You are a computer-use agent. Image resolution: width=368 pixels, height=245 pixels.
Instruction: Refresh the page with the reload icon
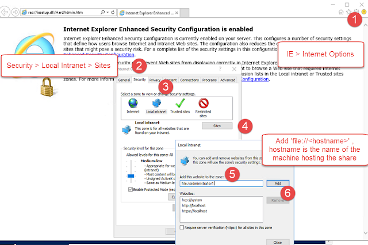(113, 12)
